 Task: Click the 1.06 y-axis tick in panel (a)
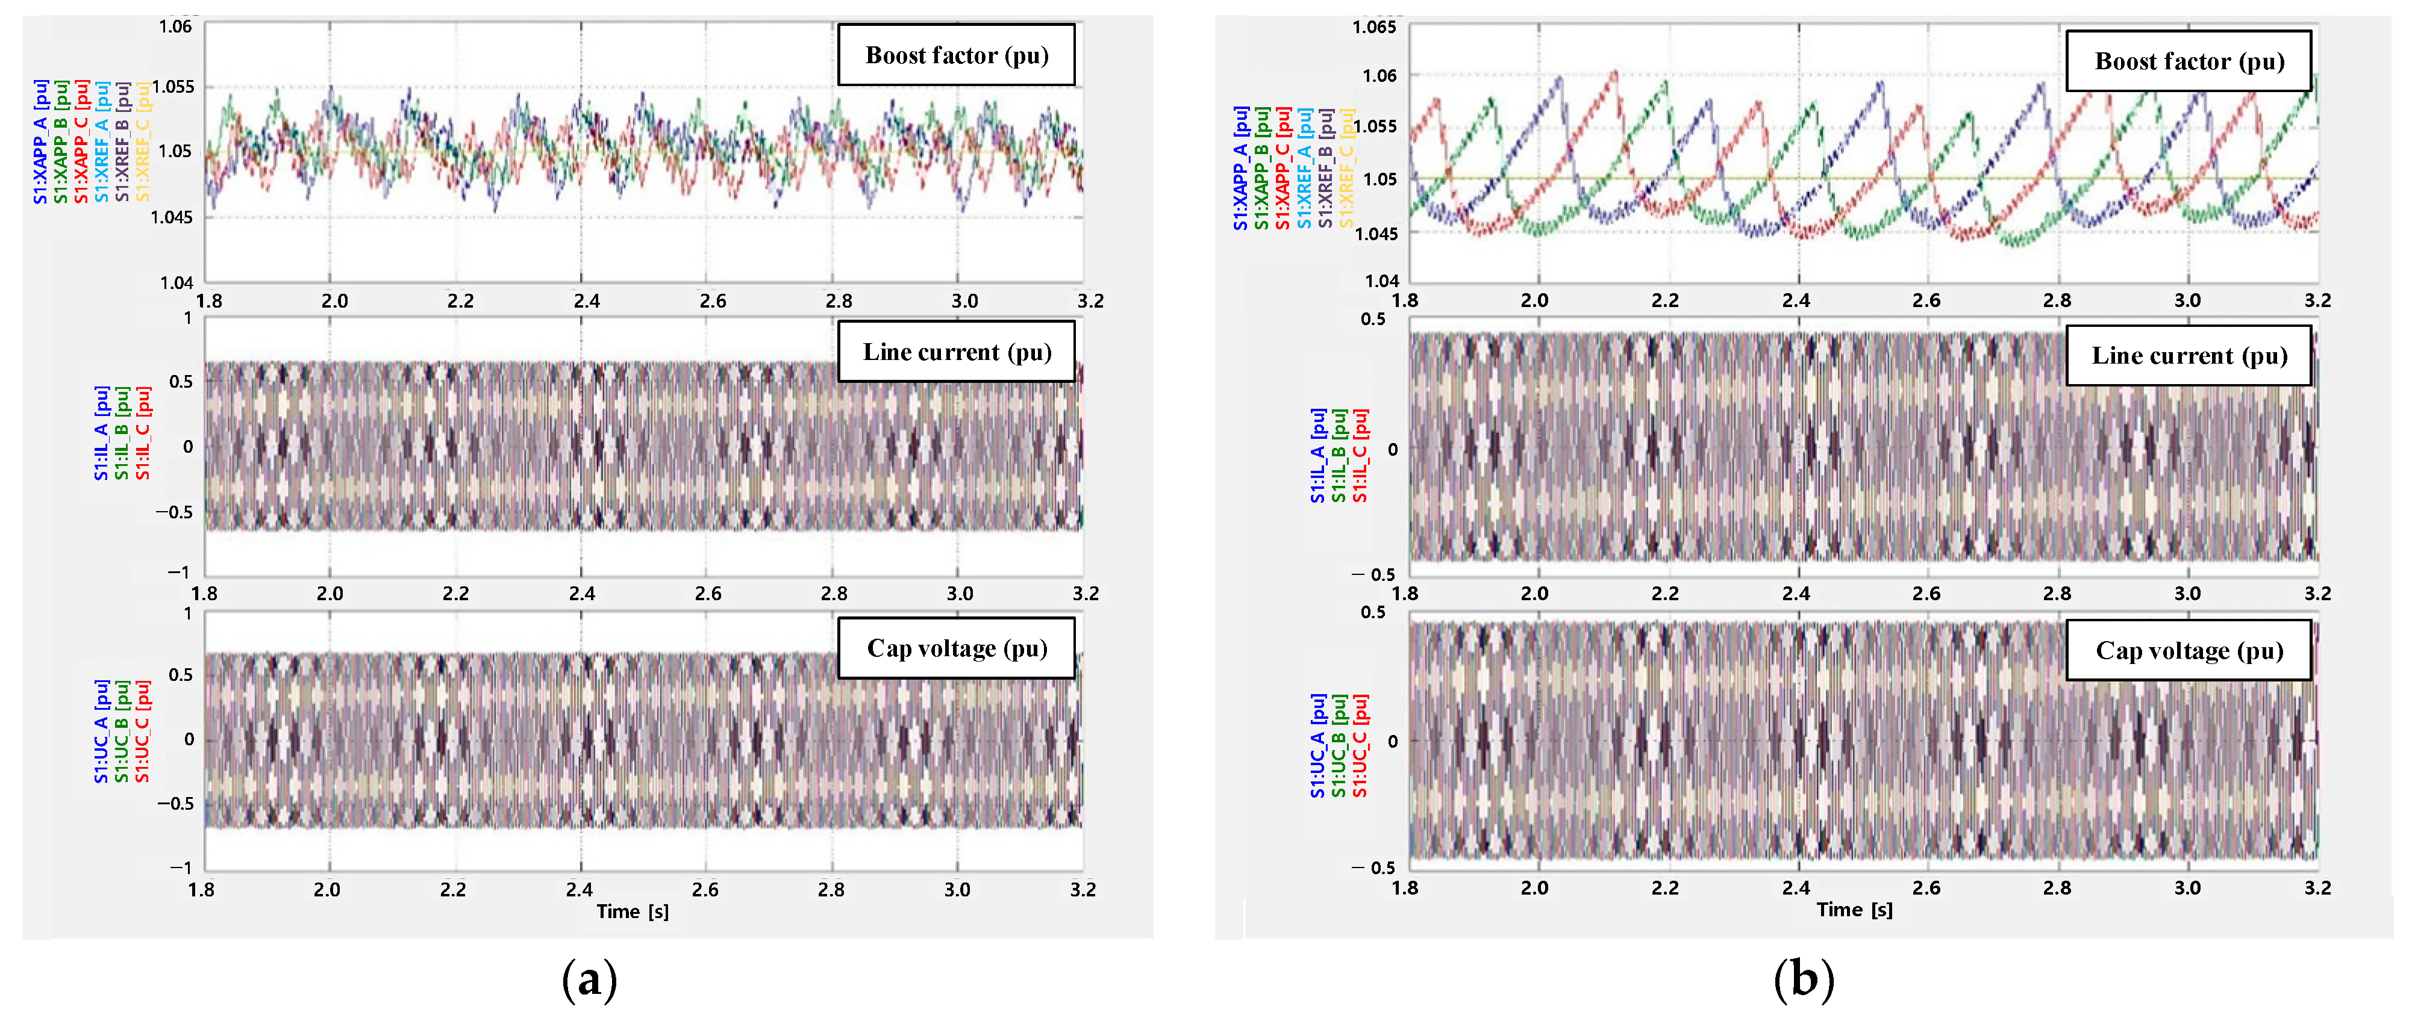tap(175, 26)
